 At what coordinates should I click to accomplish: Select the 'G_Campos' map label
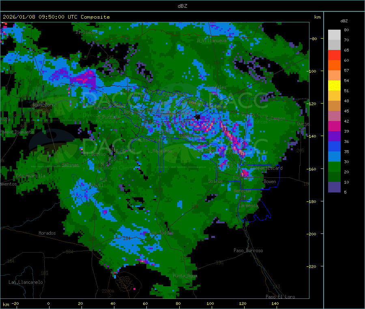pos(275,119)
